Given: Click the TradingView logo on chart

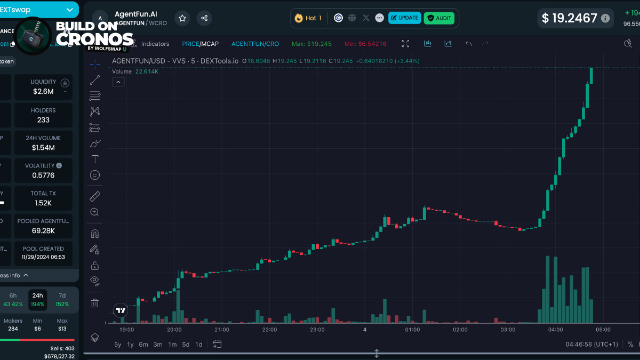Looking at the screenshot, I should pyautogui.click(x=121, y=310).
